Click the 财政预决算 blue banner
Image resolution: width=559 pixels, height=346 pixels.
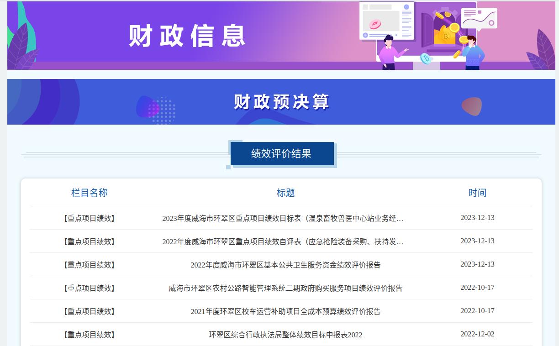pos(281,102)
